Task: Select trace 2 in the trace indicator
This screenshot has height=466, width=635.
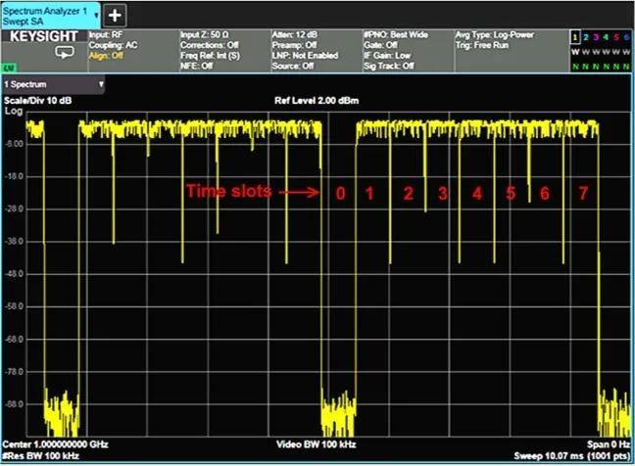Action: (x=587, y=36)
